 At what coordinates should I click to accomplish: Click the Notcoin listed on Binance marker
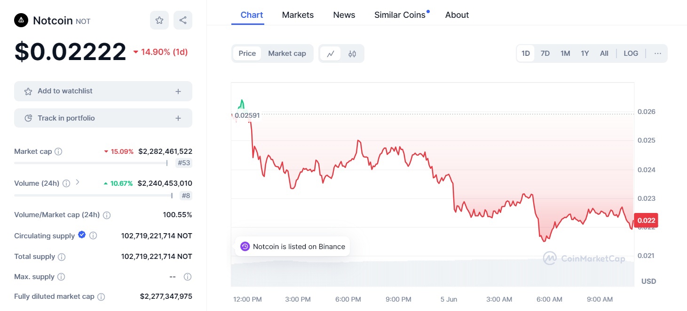click(x=292, y=247)
